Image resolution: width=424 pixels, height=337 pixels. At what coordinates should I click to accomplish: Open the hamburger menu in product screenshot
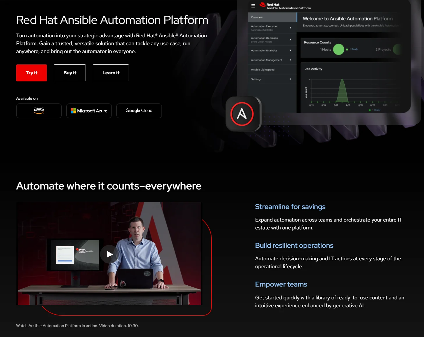[x=253, y=6]
